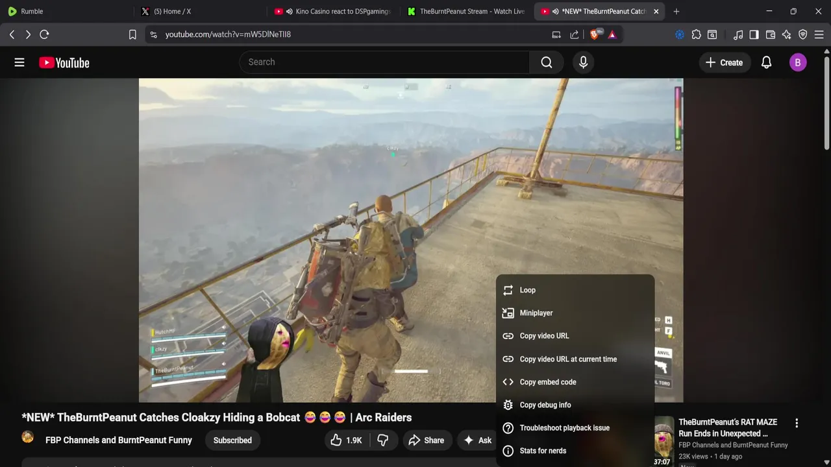Open the Brave Wallet icon
This screenshot has width=831, height=467.
pyautogui.click(x=771, y=34)
